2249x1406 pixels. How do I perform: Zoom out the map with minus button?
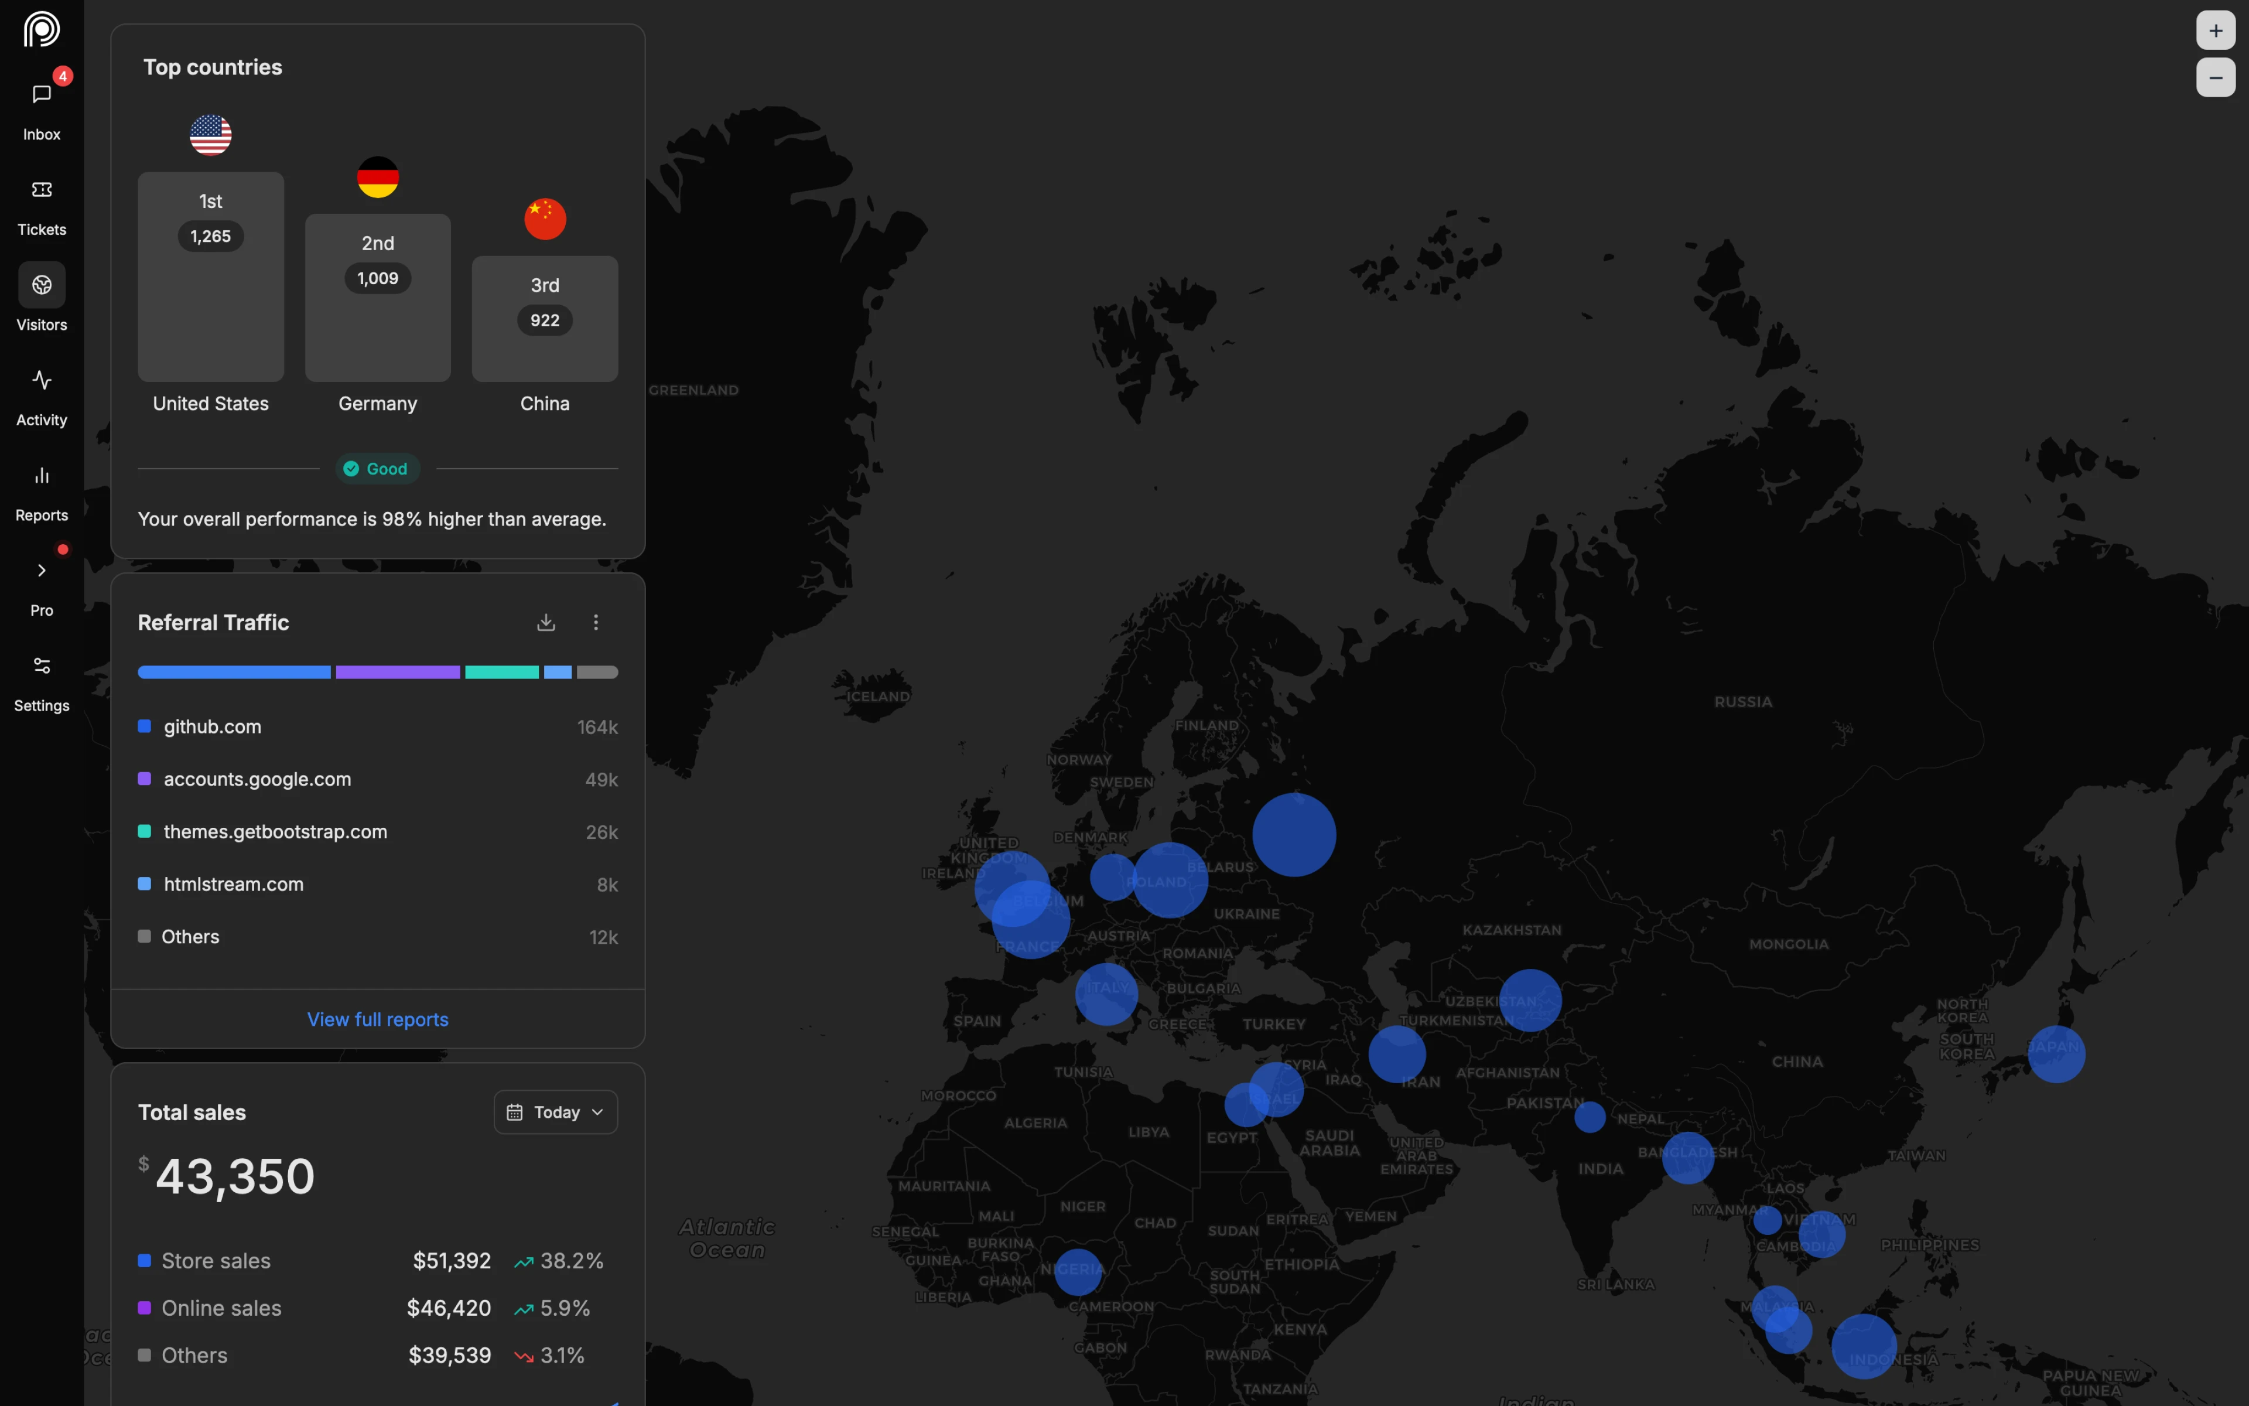pos(2216,78)
